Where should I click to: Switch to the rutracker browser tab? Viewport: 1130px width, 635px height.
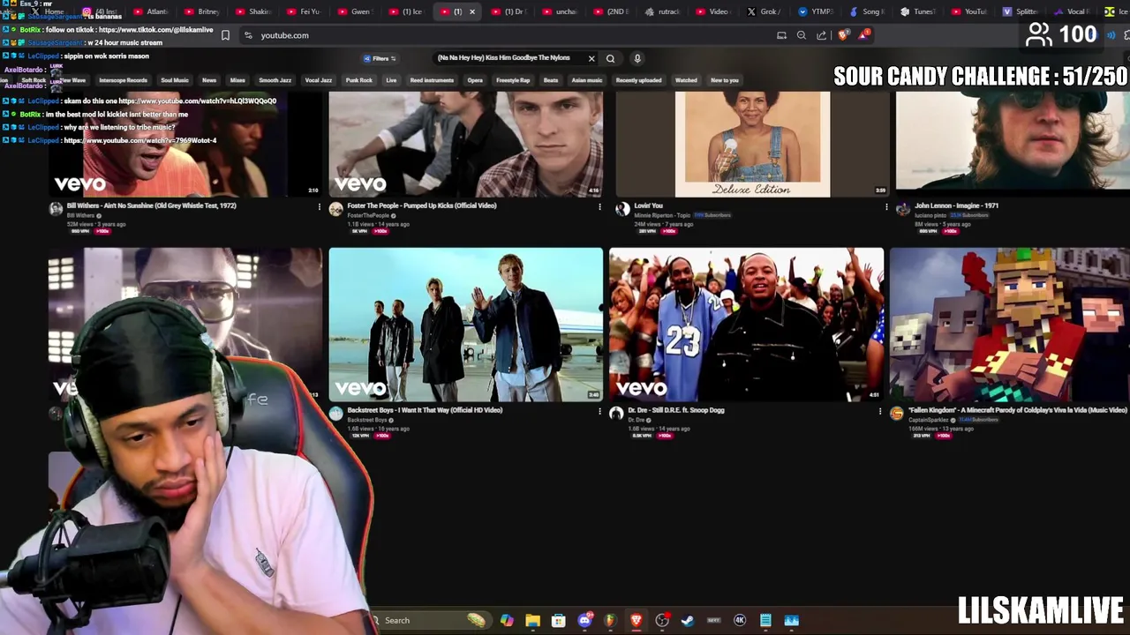(x=661, y=11)
